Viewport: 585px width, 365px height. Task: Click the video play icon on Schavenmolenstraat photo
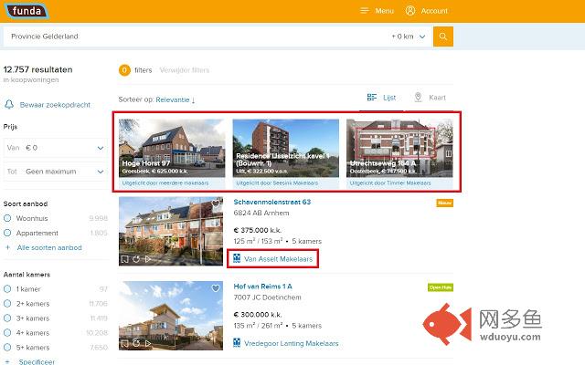147,259
